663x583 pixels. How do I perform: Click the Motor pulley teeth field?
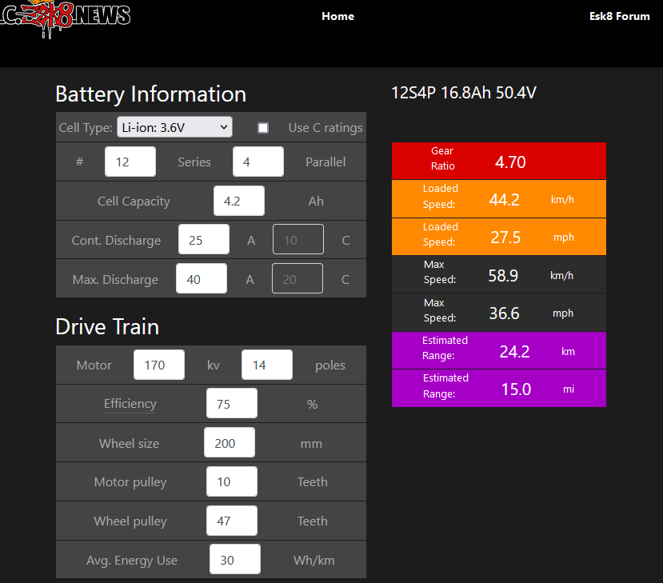pos(232,481)
